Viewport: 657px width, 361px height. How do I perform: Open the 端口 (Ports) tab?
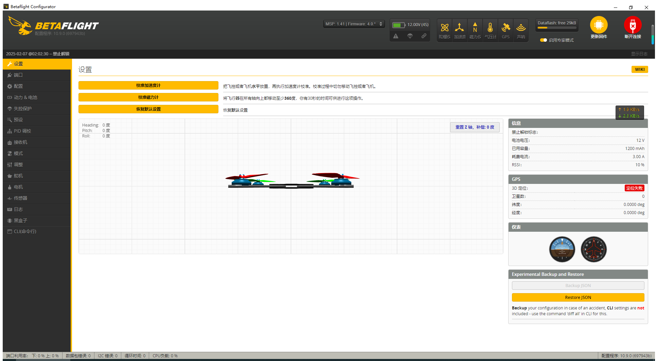click(x=37, y=75)
